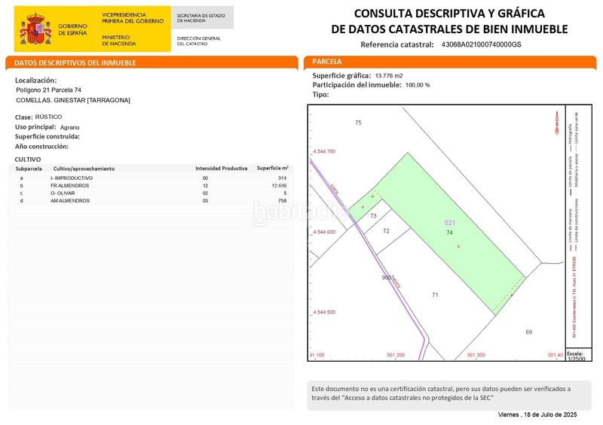Click coordinate label 301.200

(x=396, y=355)
